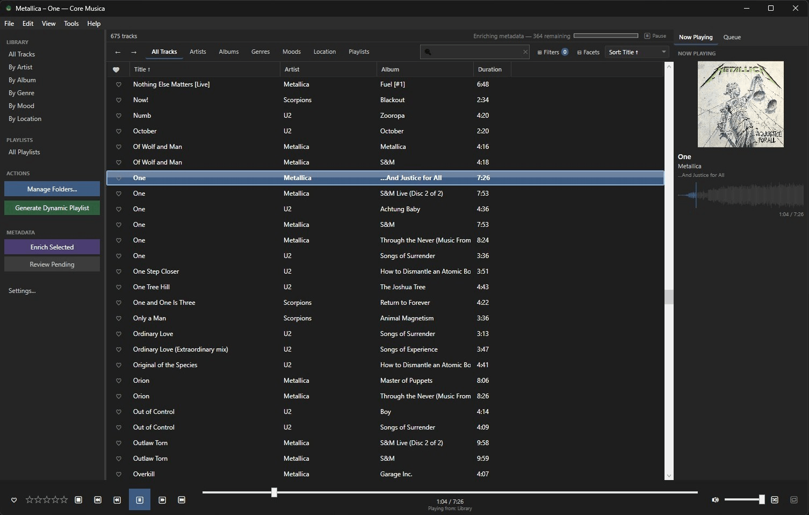
Task: Click the back arrow above the track list
Action: 118,52
